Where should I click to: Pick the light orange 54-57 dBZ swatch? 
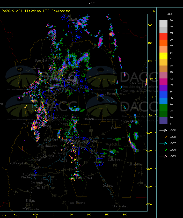point(163,49)
